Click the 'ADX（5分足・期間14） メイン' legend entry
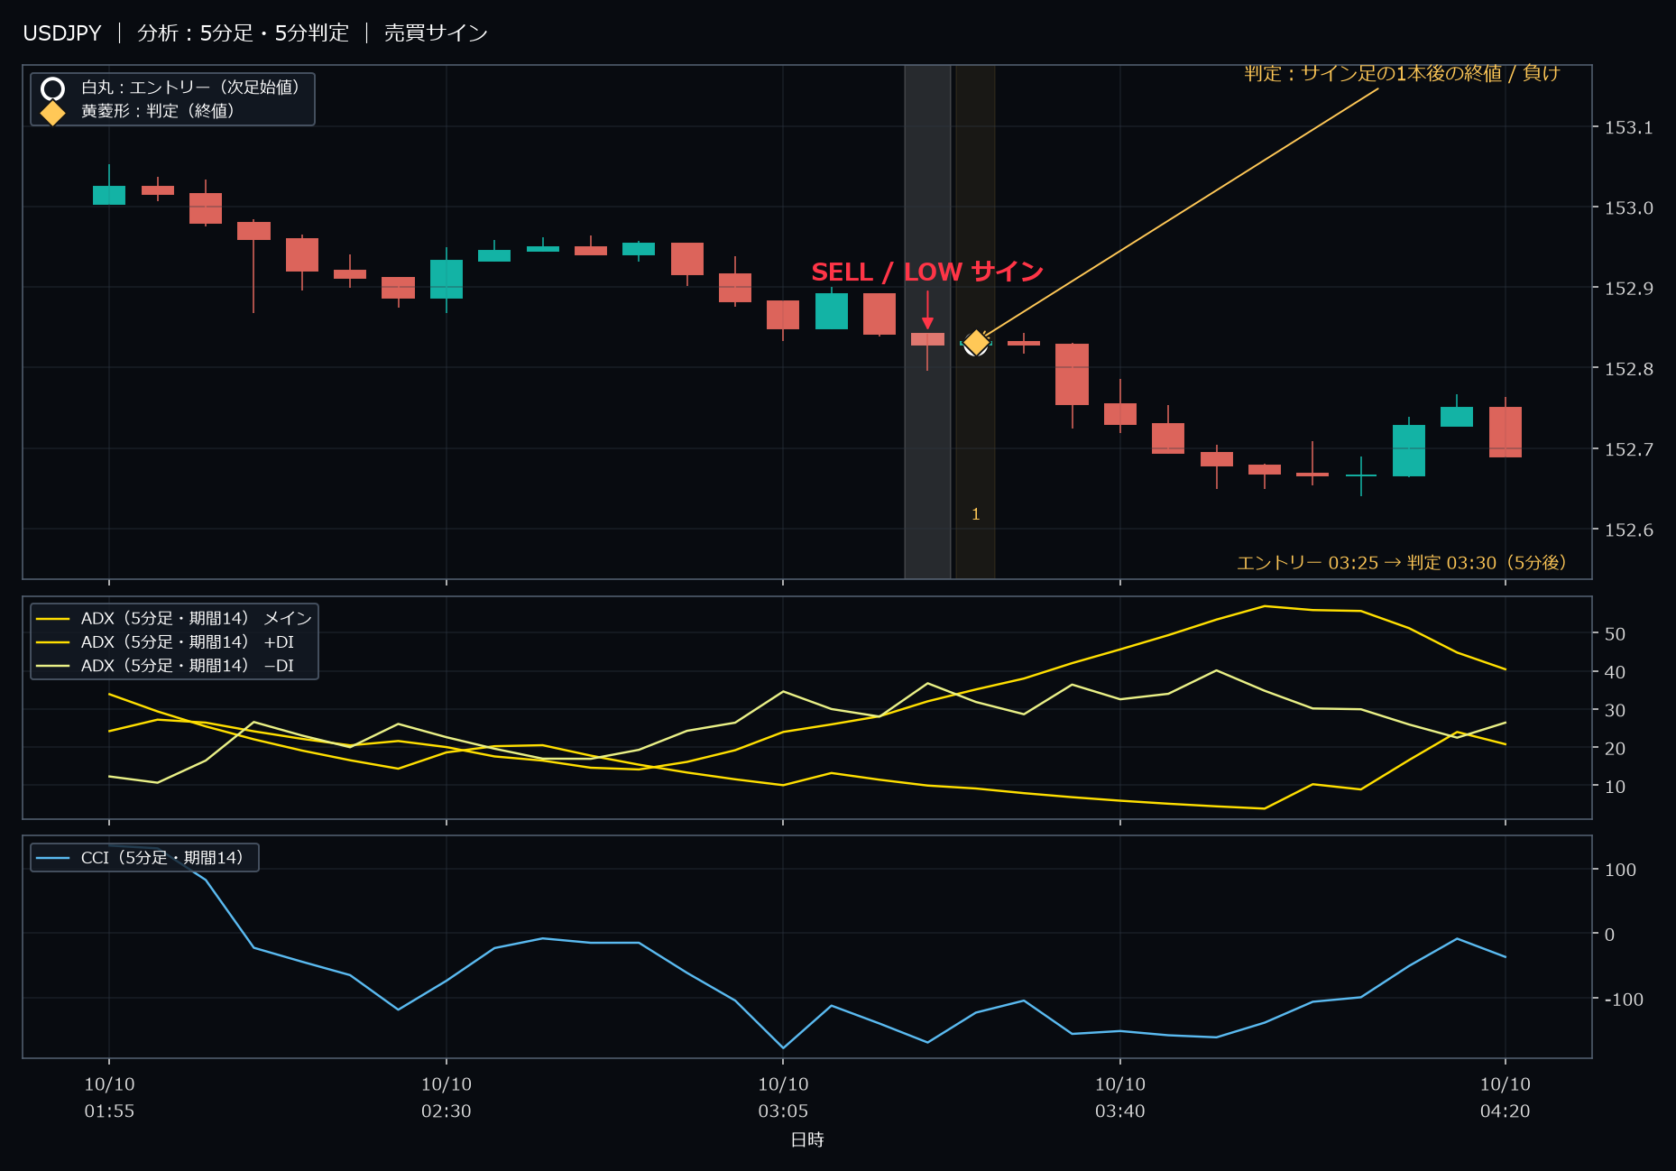Viewport: 1676px width, 1171px height. [x=196, y=619]
